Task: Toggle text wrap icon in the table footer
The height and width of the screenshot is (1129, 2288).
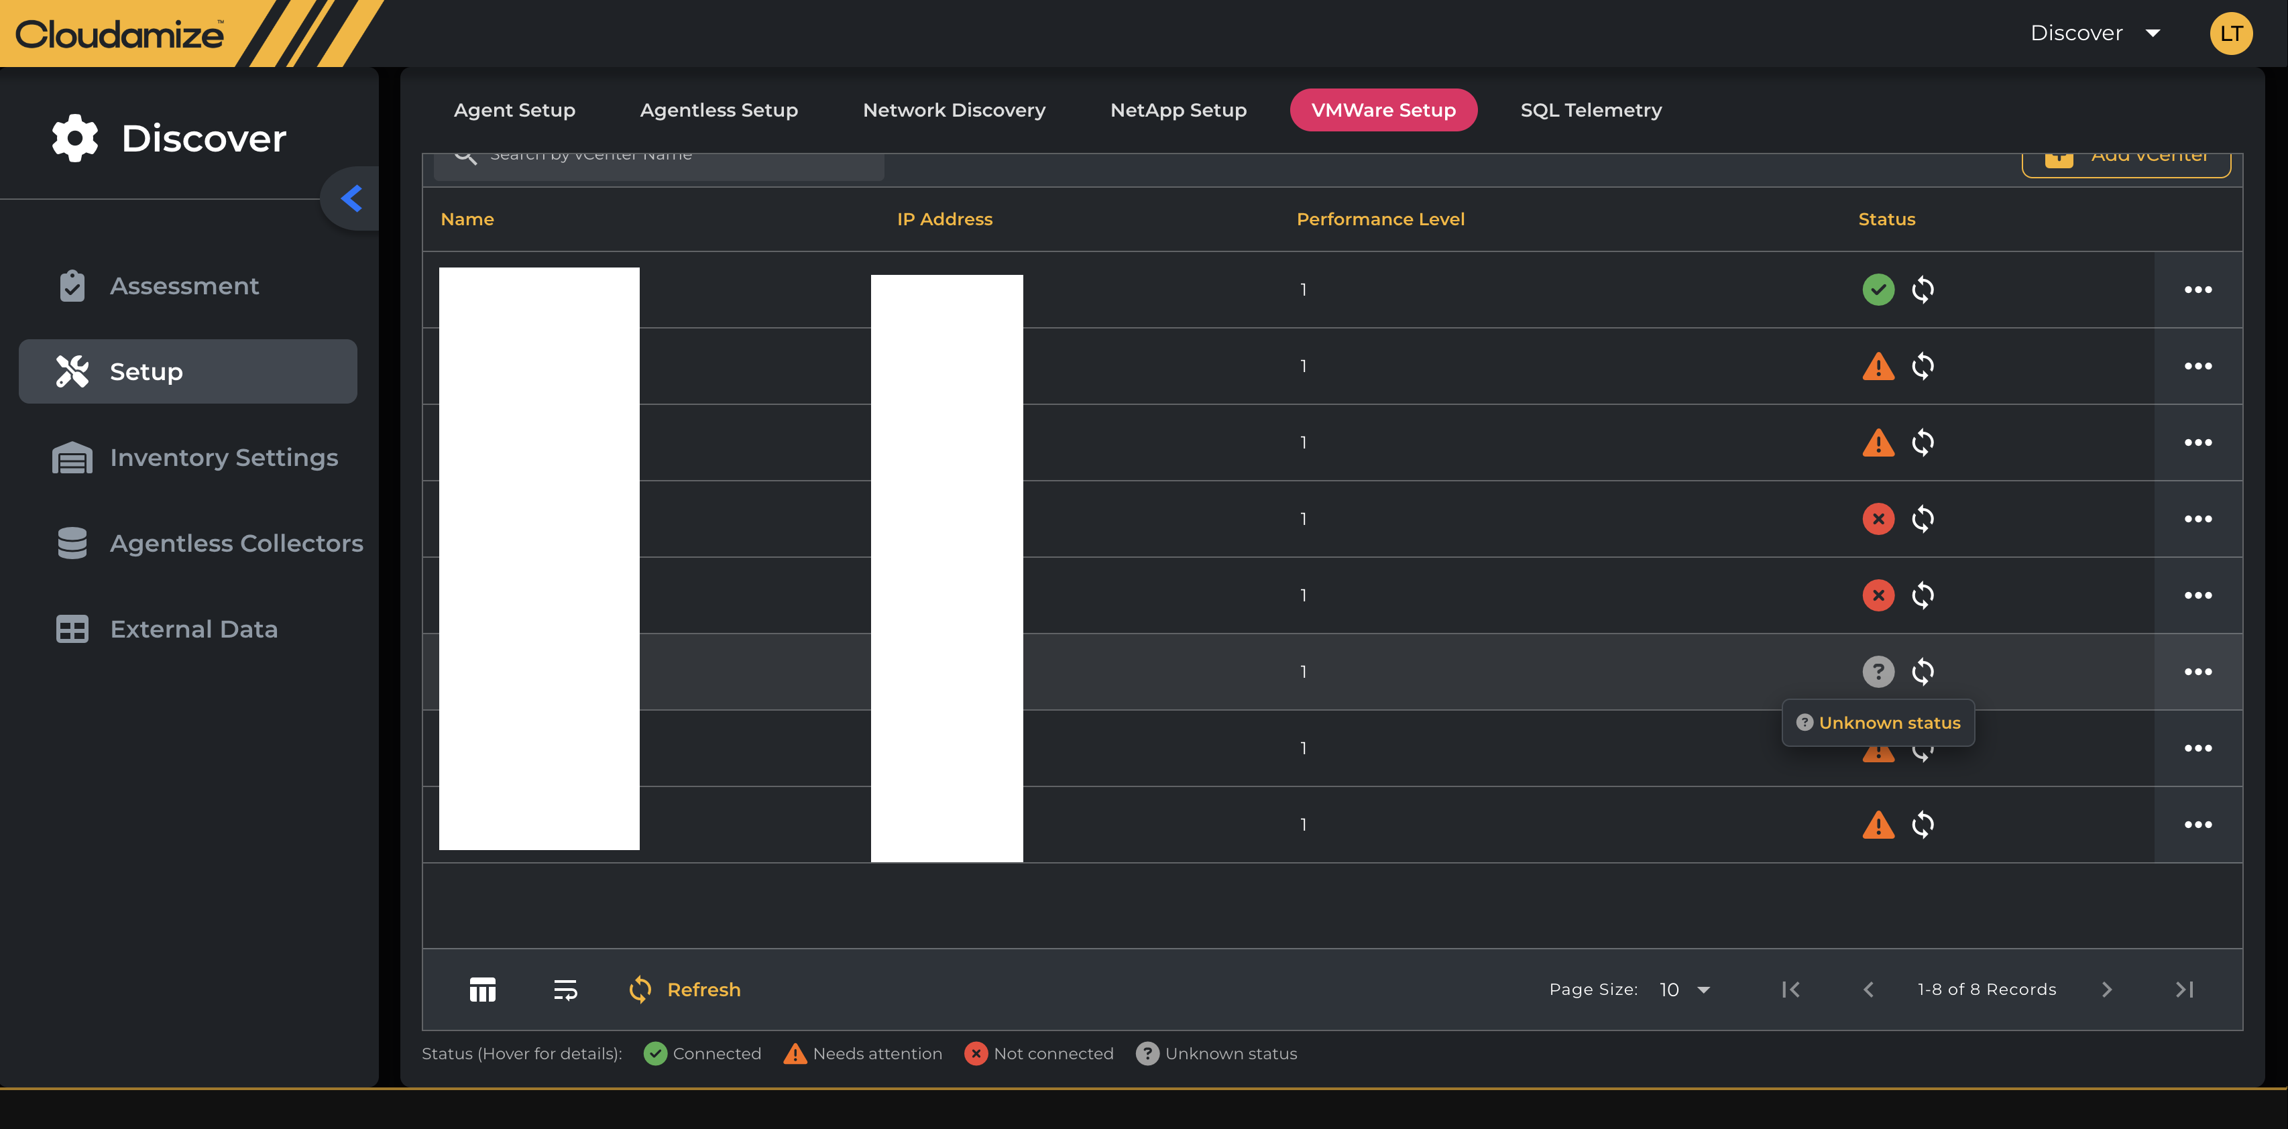Action: click(565, 990)
